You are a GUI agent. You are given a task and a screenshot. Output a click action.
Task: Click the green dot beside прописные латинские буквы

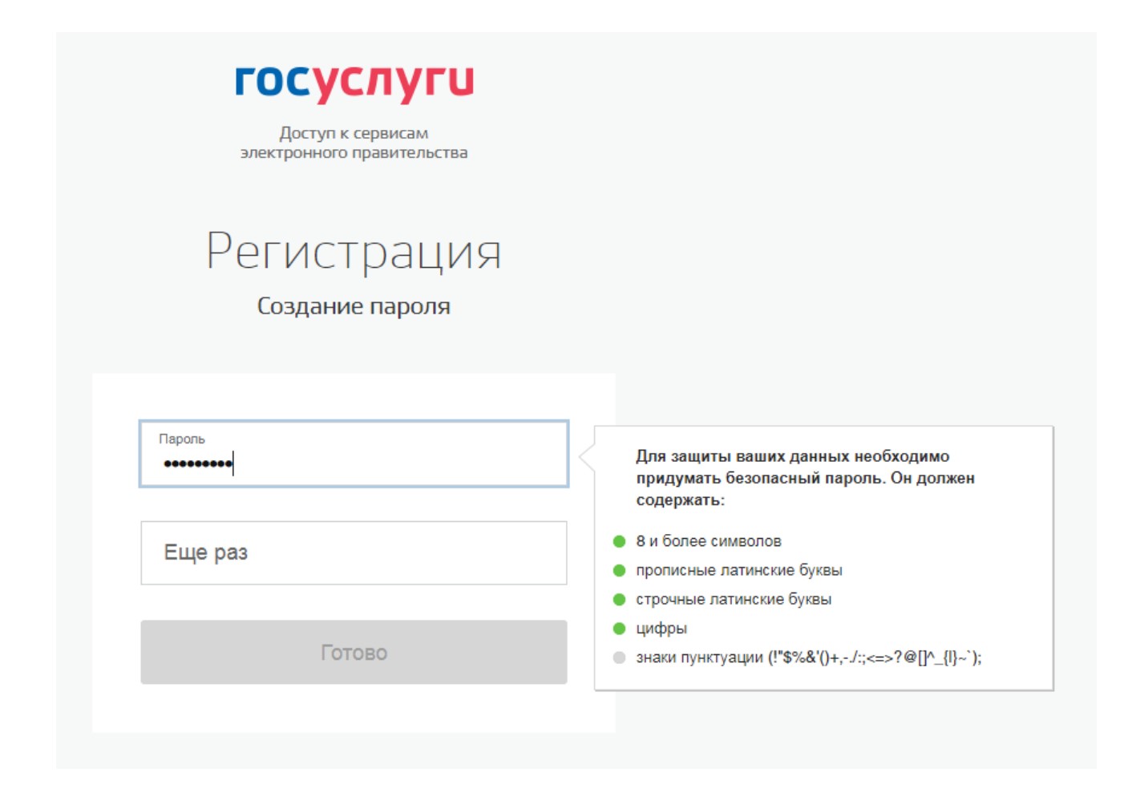point(619,570)
